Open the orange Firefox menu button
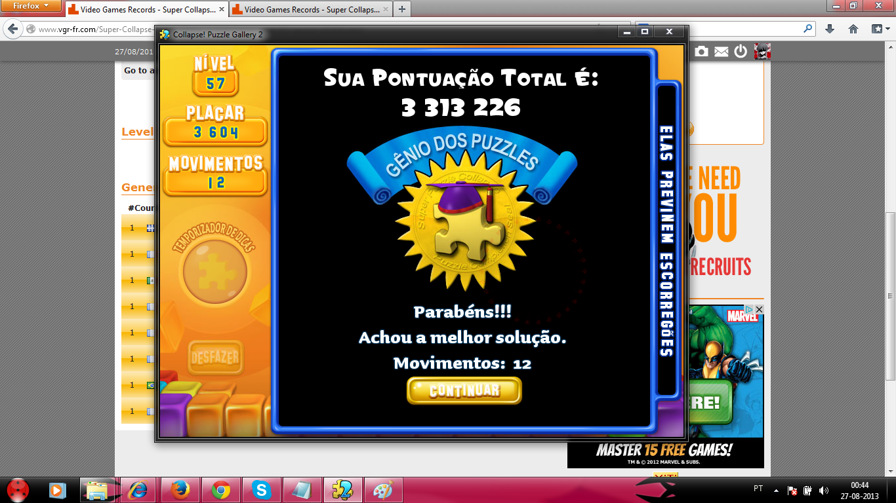Screen dimensions: 896x503 pos(30,6)
